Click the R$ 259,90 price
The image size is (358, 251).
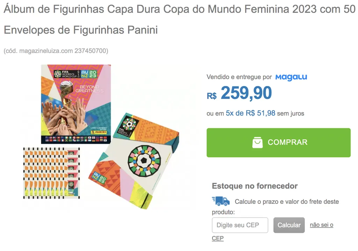[x=239, y=93]
